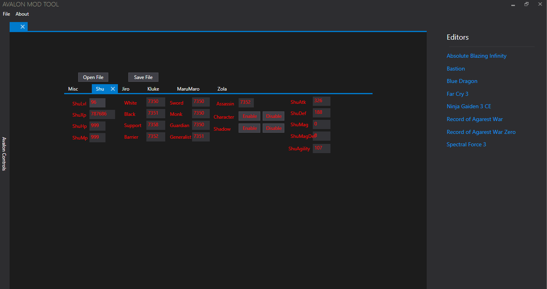
Task: Expand the Avalon Controls side panel
Action: [x=4, y=154]
